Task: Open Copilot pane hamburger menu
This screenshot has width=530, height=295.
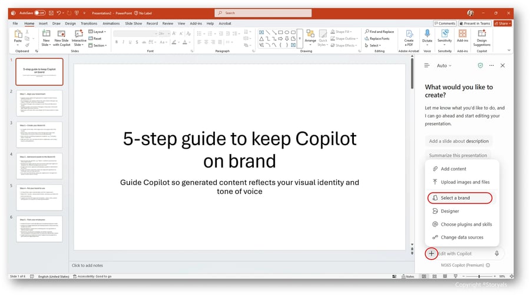Action: click(x=427, y=65)
